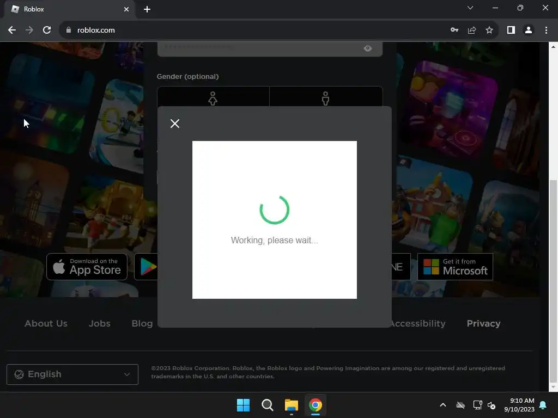
Task: Reload the Roblox page
Action: [47, 30]
